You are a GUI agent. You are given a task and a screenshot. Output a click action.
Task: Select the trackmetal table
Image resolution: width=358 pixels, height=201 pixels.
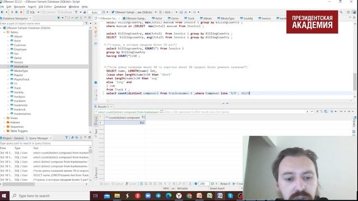click(21, 106)
